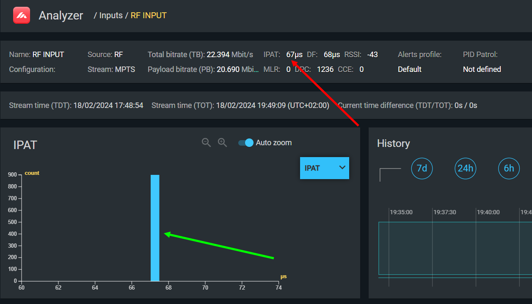Image resolution: width=532 pixels, height=304 pixels.
Task: Zoom out the IPAT chart
Action: point(206,143)
